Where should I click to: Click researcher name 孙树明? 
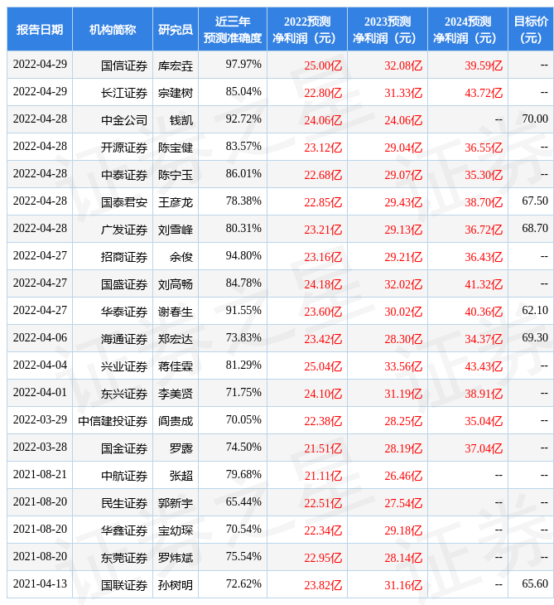(x=176, y=586)
